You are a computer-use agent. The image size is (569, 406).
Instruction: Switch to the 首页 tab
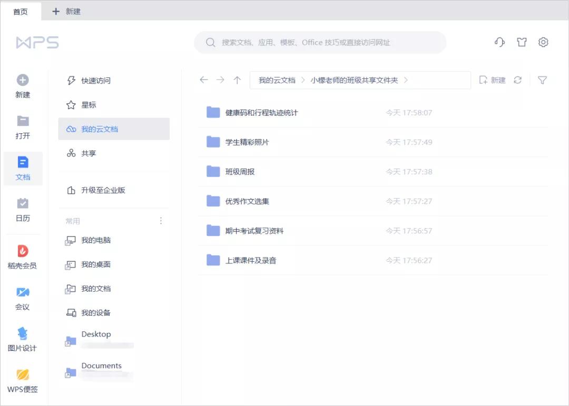21,11
